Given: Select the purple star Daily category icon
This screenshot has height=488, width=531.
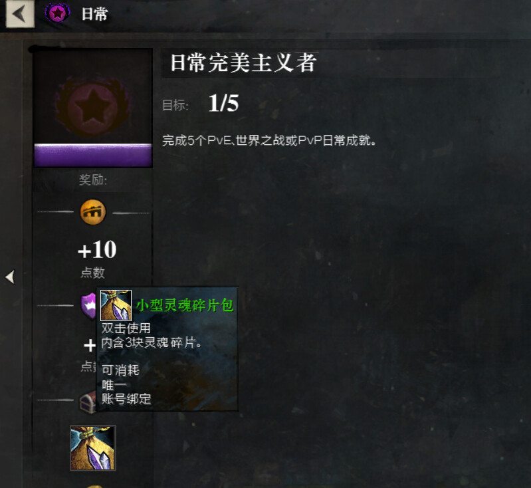Looking at the screenshot, I should pos(58,13).
